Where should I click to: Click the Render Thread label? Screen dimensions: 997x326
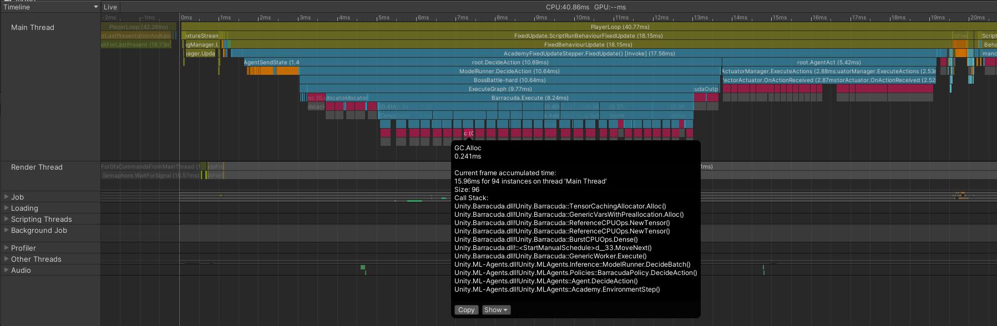pos(37,167)
